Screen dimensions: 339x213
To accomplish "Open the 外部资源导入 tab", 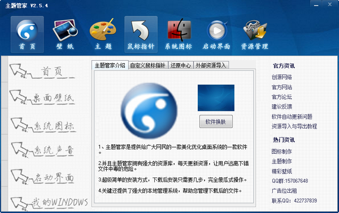I will pos(211,65).
